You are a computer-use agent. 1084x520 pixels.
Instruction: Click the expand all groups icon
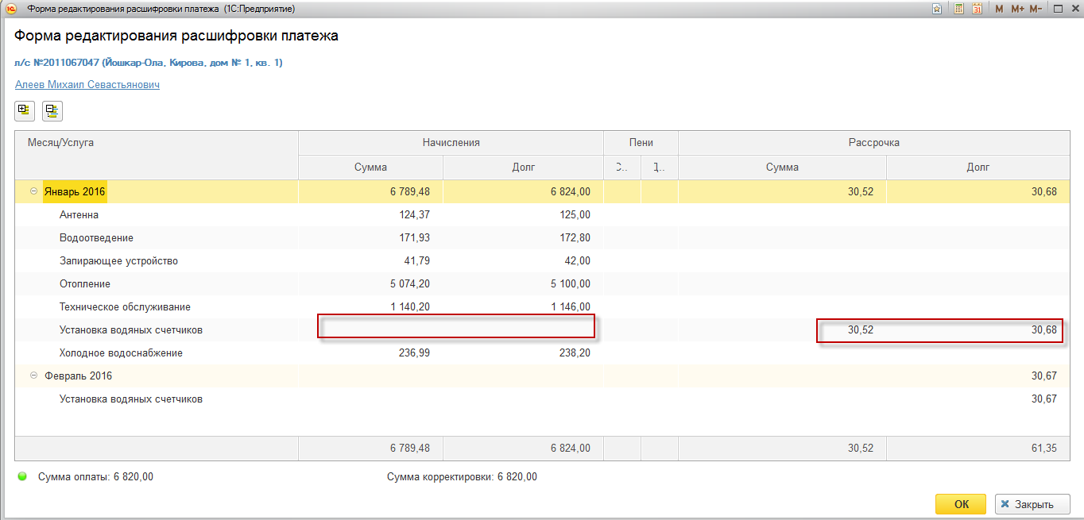click(24, 111)
